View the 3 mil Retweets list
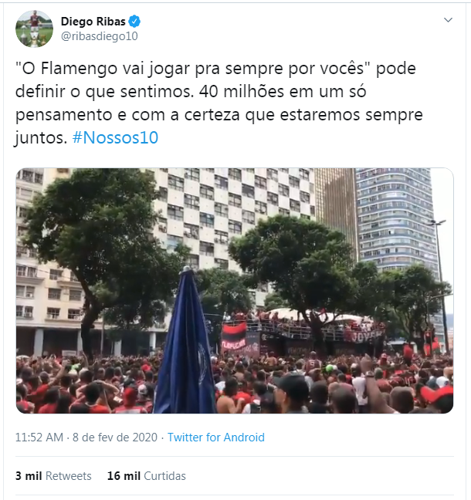The width and height of the screenshot is (471, 500). pos(53,476)
